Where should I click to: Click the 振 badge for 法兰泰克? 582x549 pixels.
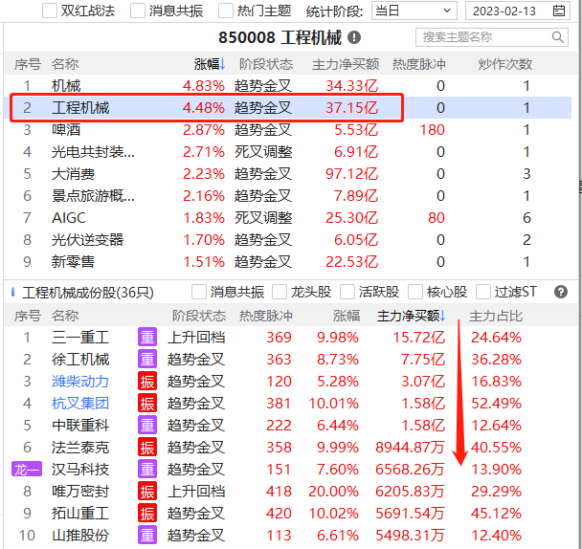147,448
